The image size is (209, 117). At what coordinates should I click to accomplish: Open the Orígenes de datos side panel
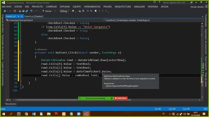(x=3, y=24)
